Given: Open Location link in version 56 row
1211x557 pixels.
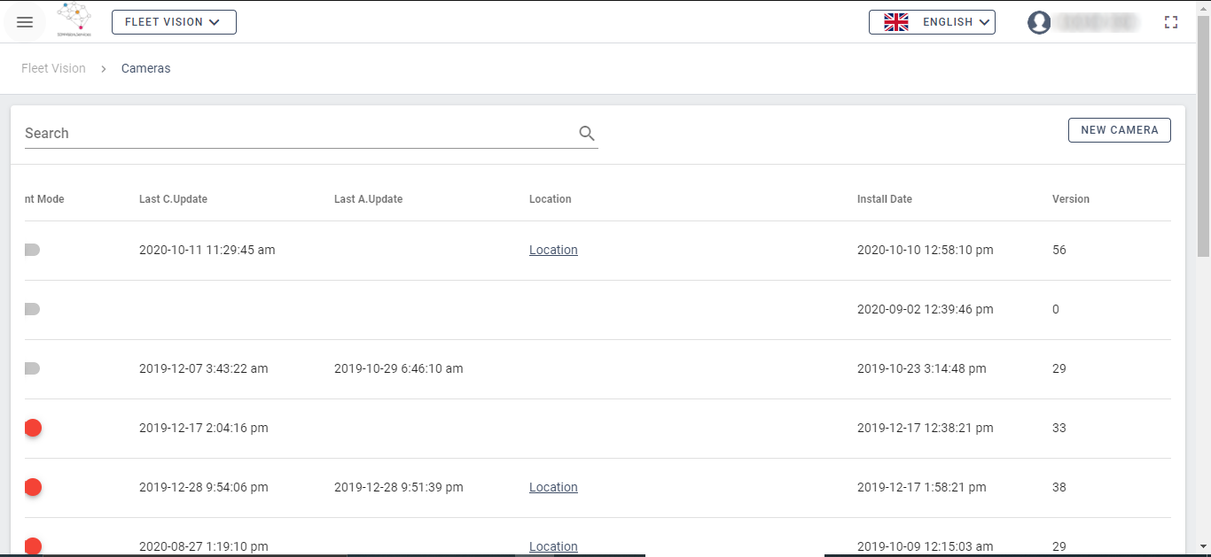Looking at the screenshot, I should 553,250.
